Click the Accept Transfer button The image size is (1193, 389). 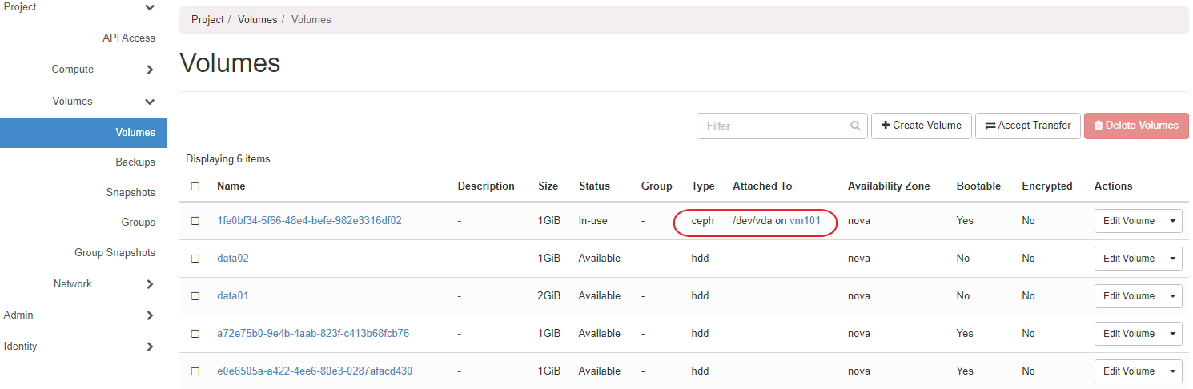point(1027,126)
